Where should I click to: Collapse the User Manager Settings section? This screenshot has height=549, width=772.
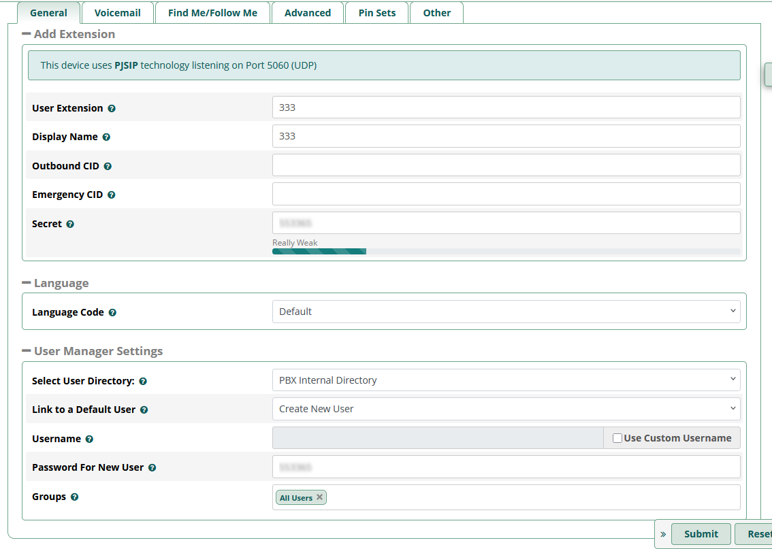point(27,351)
